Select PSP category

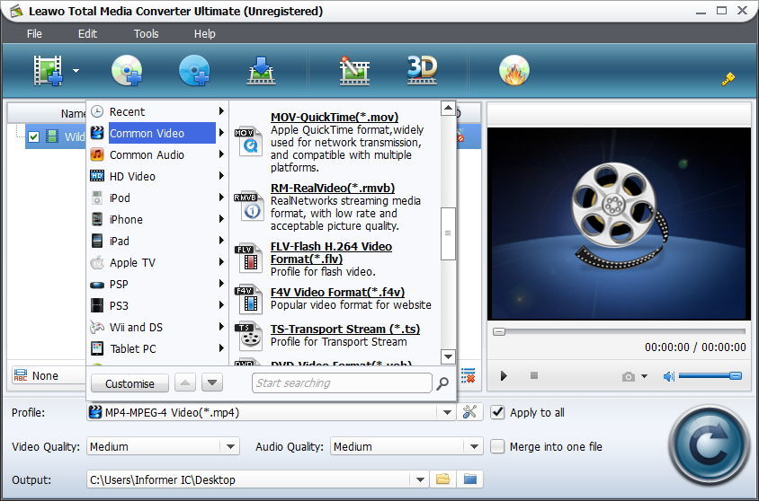point(157,284)
